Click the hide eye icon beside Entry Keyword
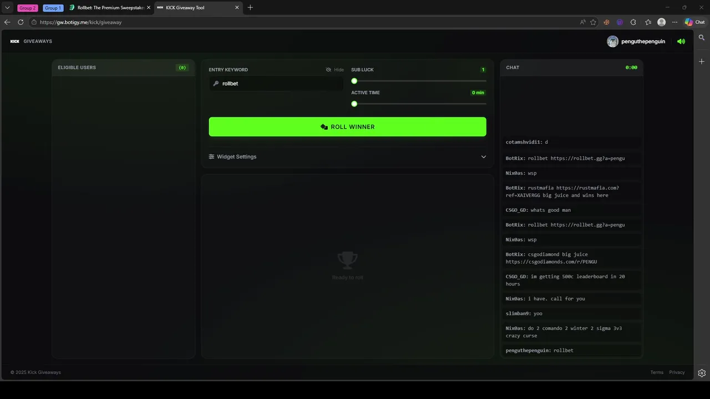This screenshot has width=710, height=399. [328, 70]
